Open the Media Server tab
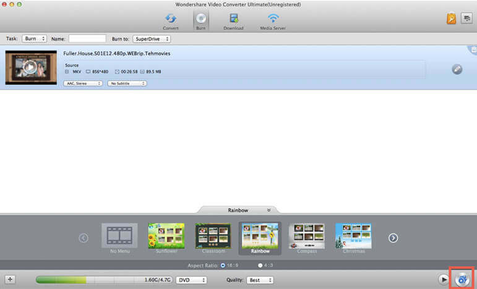The image size is (477, 289). (x=273, y=21)
